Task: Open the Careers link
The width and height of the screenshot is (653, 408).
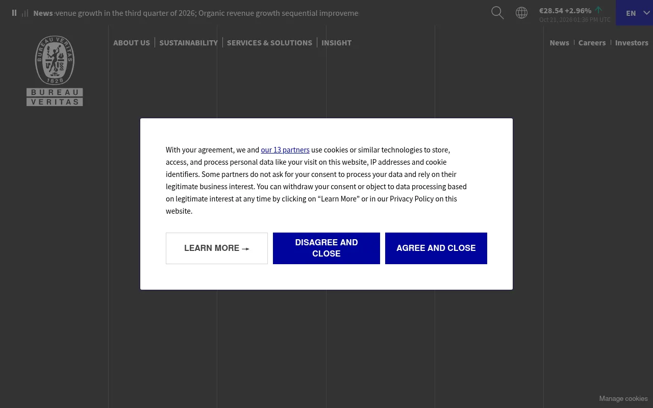Action: [x=592, y=42]
